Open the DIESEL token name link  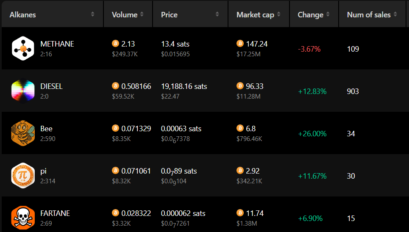[x=51, y=86]
